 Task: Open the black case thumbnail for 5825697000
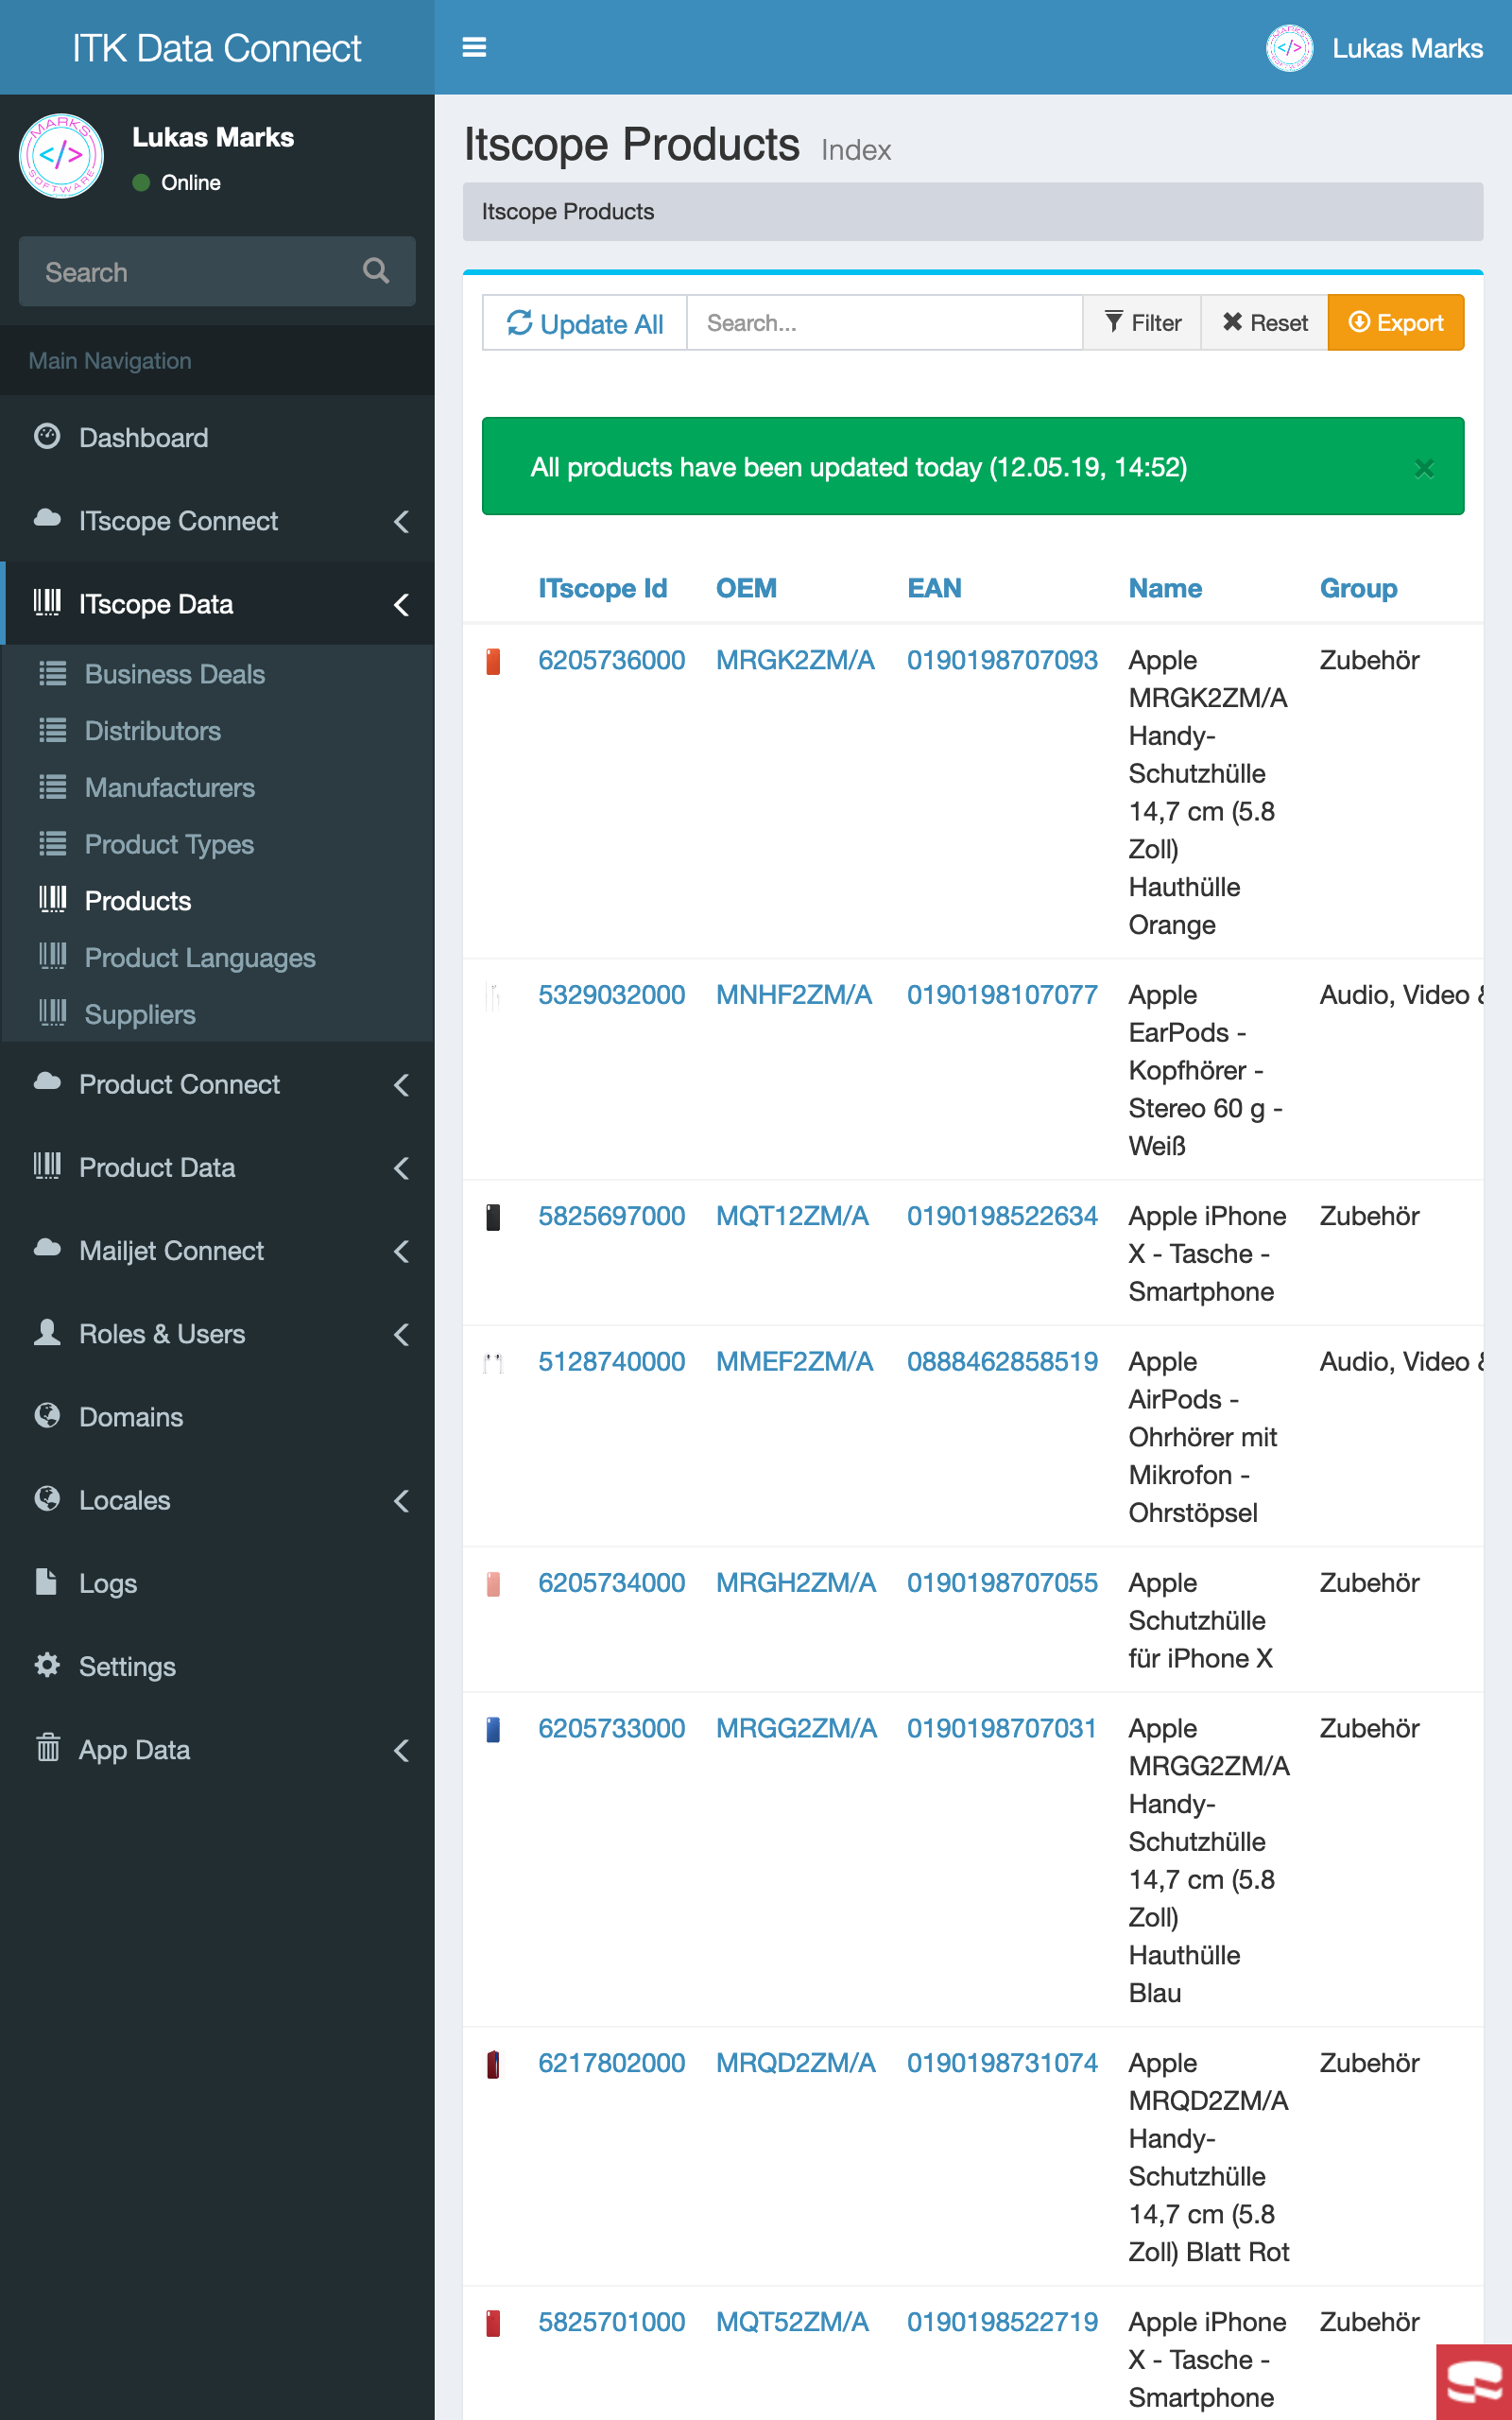tap(493, 1217)
